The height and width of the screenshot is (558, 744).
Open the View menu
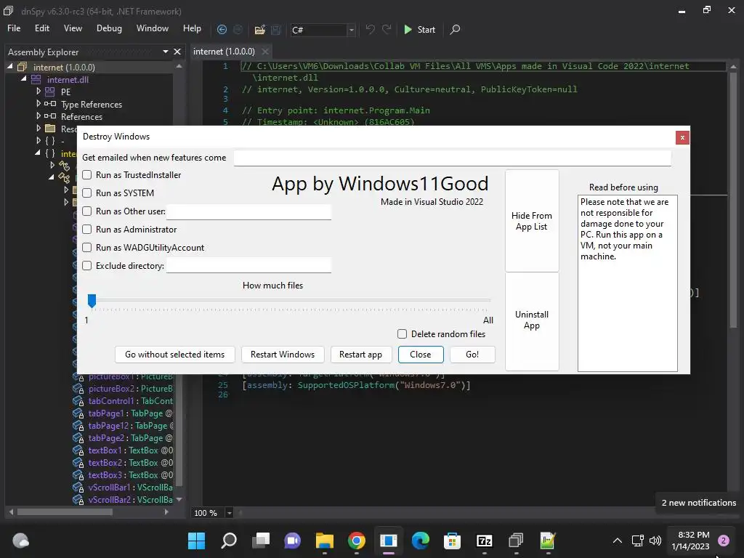[x=73, y=28]
